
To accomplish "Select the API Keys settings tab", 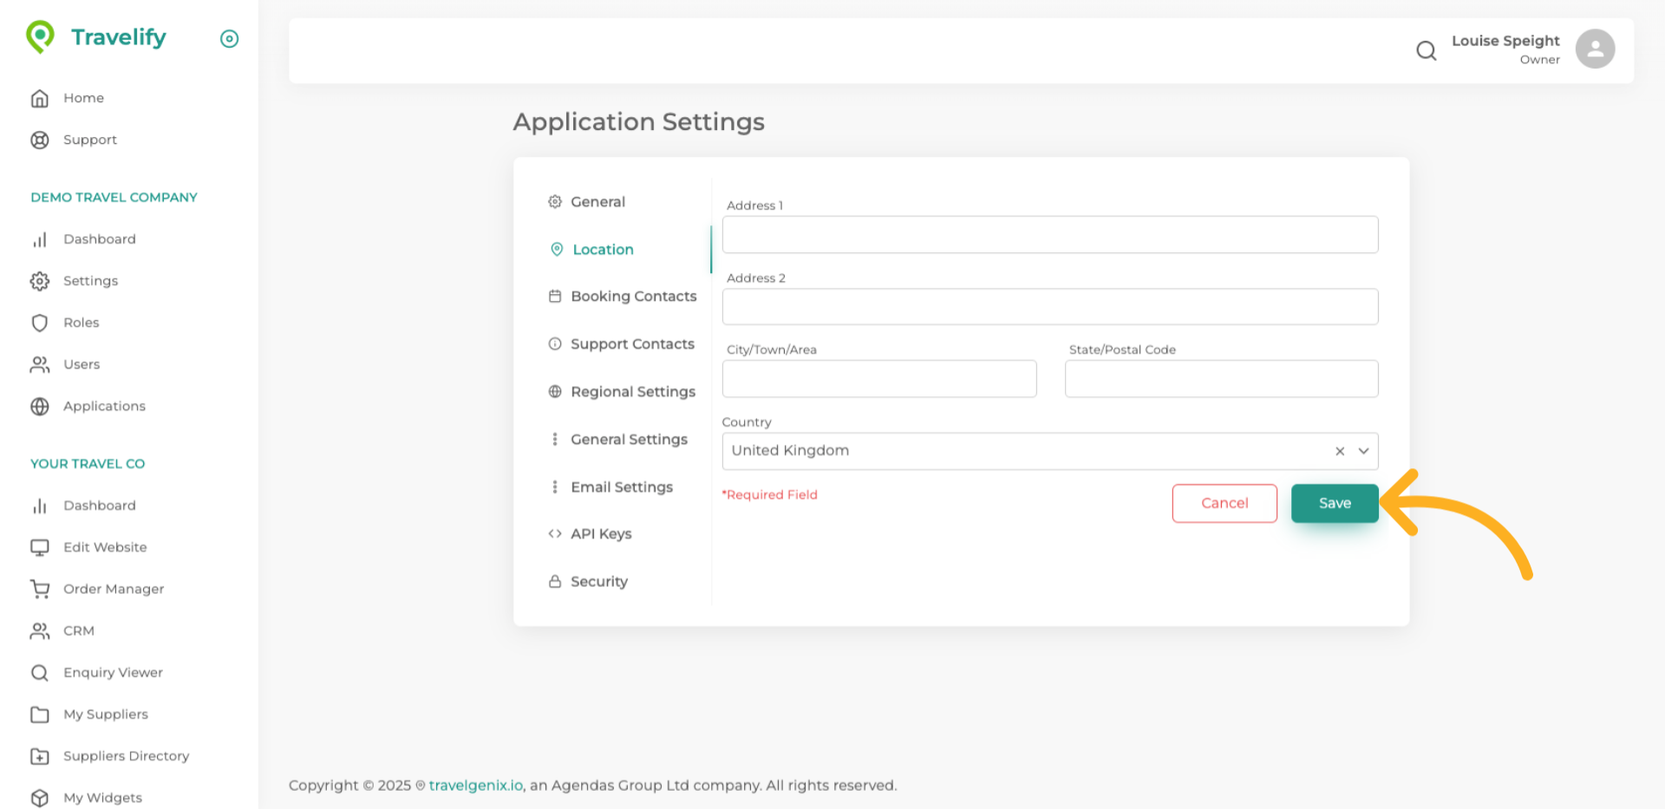I will pyautogui.click(x=600, y=534).
